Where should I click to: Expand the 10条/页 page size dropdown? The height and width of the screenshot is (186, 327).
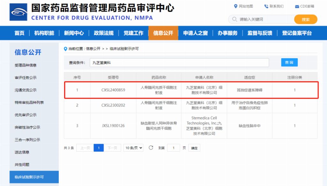[133, 148]
